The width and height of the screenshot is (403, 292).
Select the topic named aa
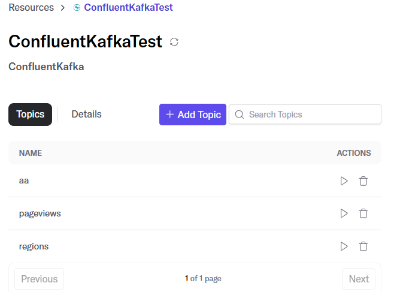pyautogui.click(x=24, y=181)
